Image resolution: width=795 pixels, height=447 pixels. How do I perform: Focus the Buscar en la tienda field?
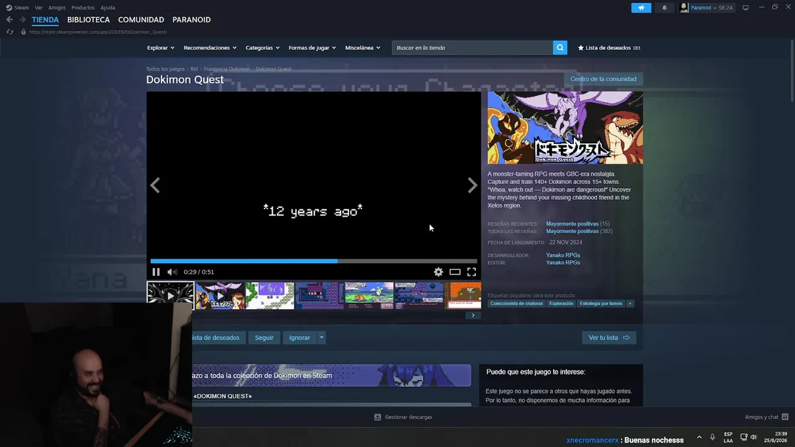point(473,48)
